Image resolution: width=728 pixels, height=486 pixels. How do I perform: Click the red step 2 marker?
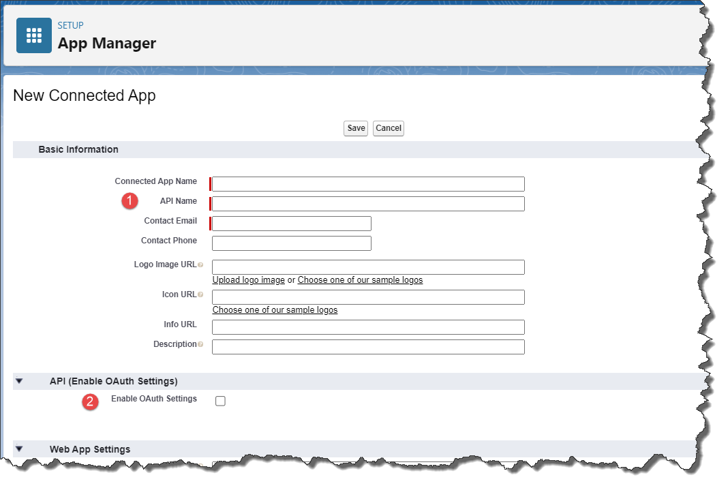[91, 402]
